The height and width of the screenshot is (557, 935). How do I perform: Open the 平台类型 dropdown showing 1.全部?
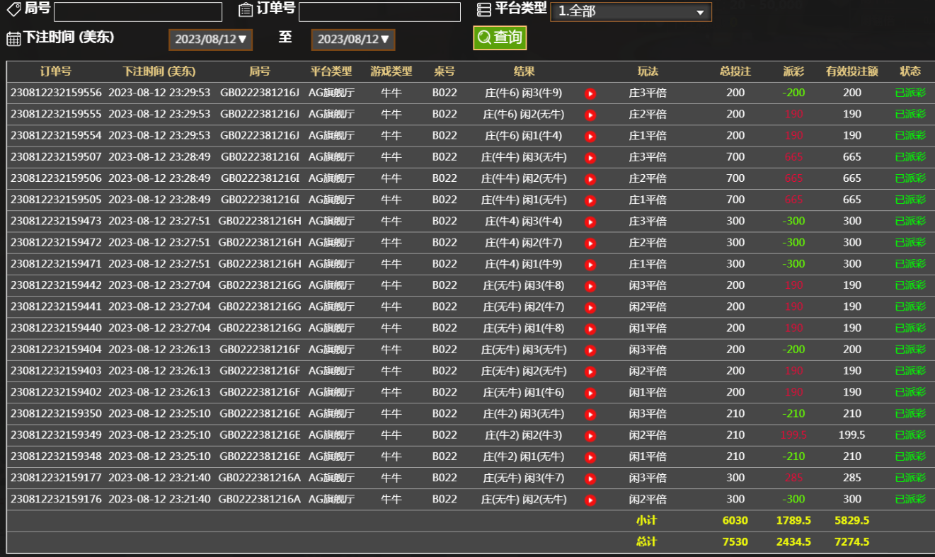[631, 11]
